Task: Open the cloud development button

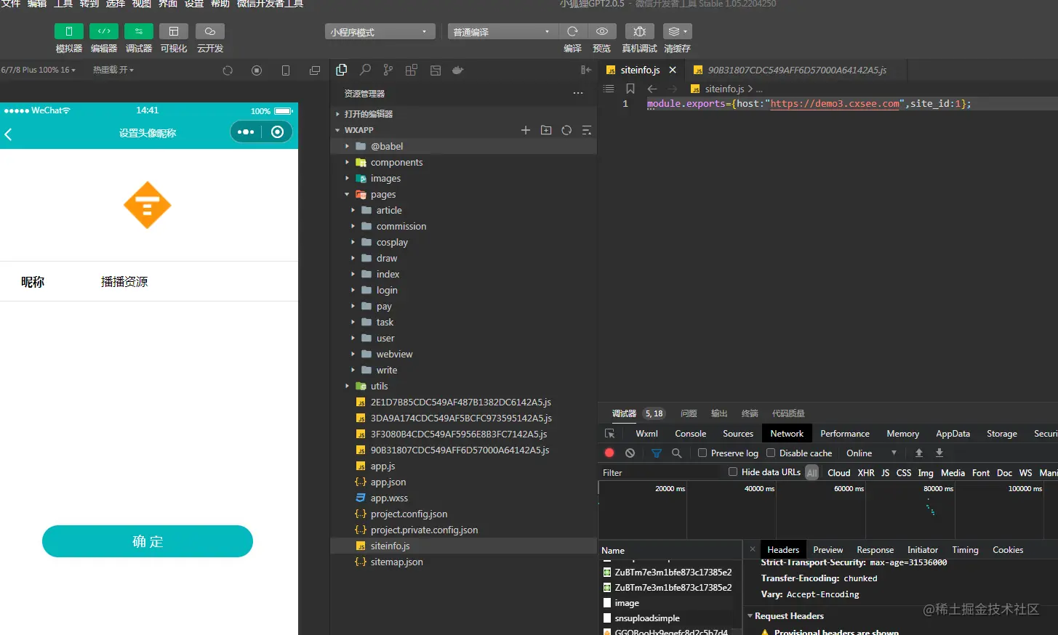Action: coord(210,31)
